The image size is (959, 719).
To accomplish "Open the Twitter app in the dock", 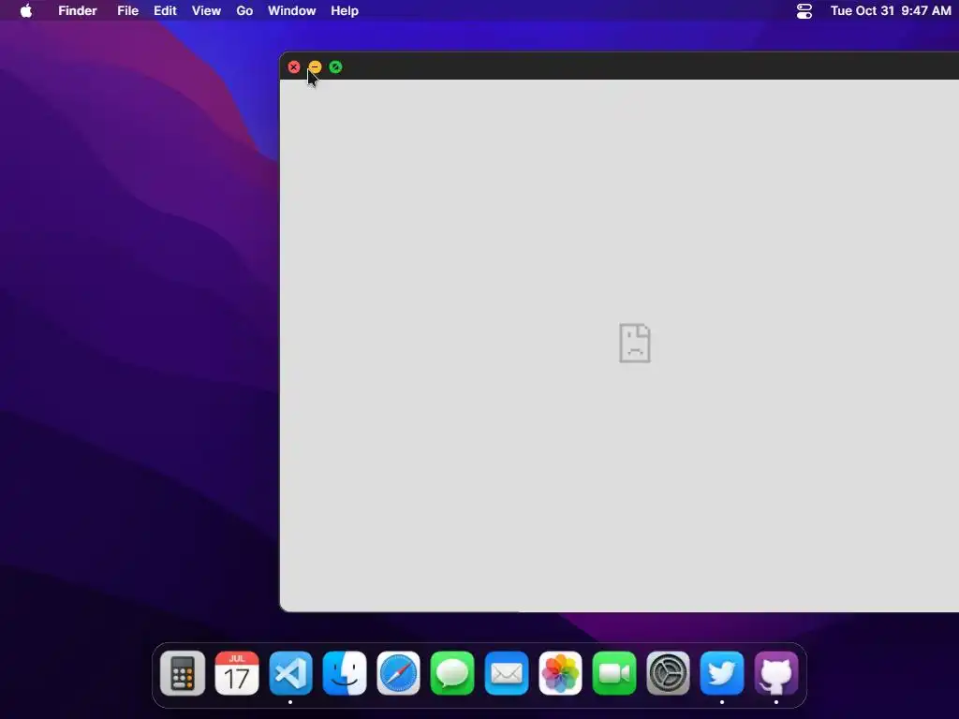I will point(722,673).
